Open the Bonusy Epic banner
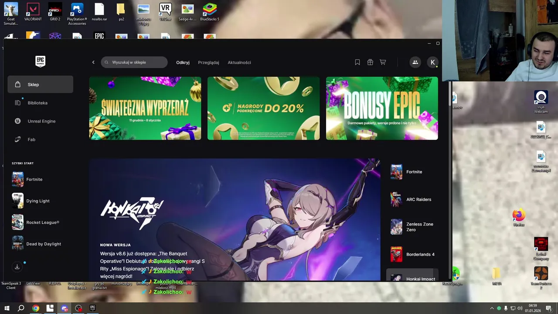558x314 pixels. coord(382,108)
